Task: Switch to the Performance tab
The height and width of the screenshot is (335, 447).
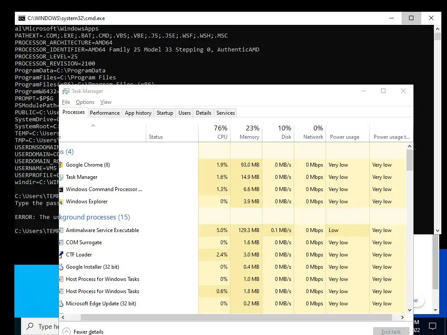Action: pos(105,113)
